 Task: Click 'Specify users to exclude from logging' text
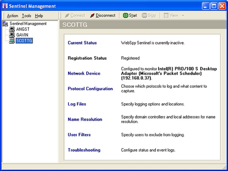tap(153, 135)
